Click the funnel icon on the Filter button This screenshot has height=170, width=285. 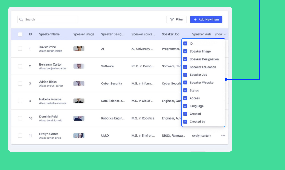point(172,20)
